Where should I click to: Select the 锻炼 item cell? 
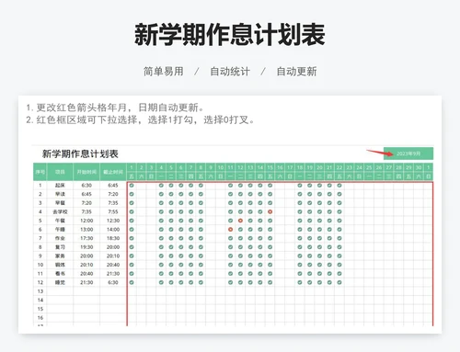[60, 265]
